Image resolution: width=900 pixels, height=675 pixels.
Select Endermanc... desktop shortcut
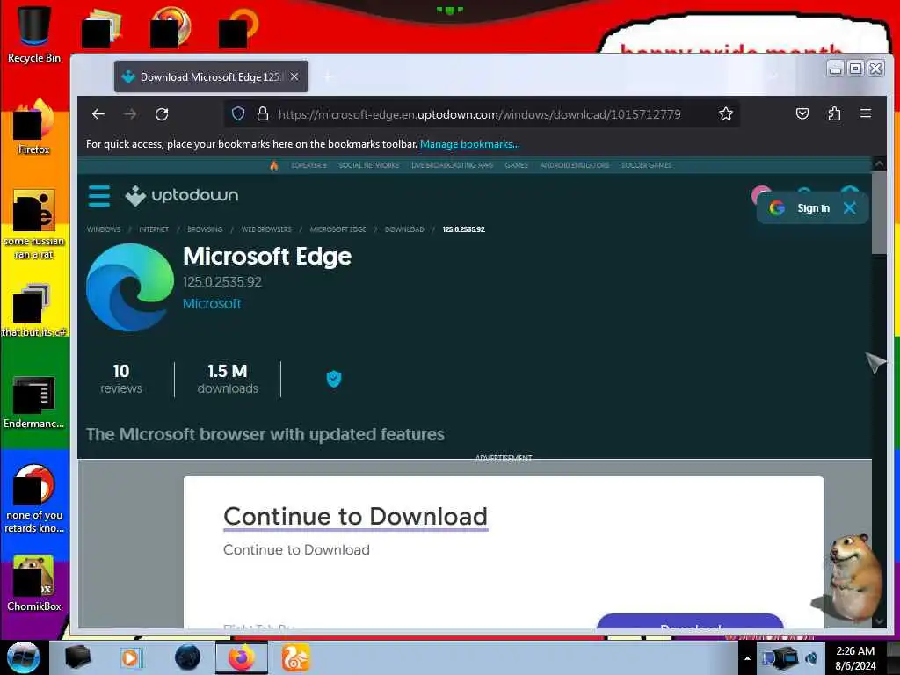click(34, 401)
